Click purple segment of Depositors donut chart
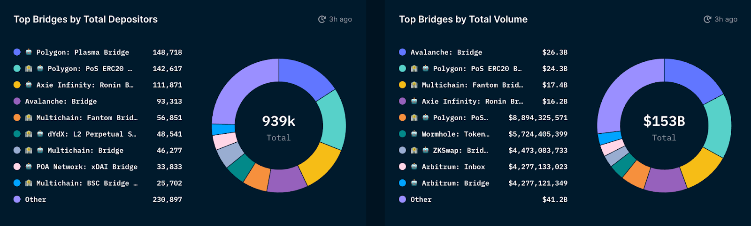Image resolution: width=751 pixels, height=226 pixels. tap(287, 180)
